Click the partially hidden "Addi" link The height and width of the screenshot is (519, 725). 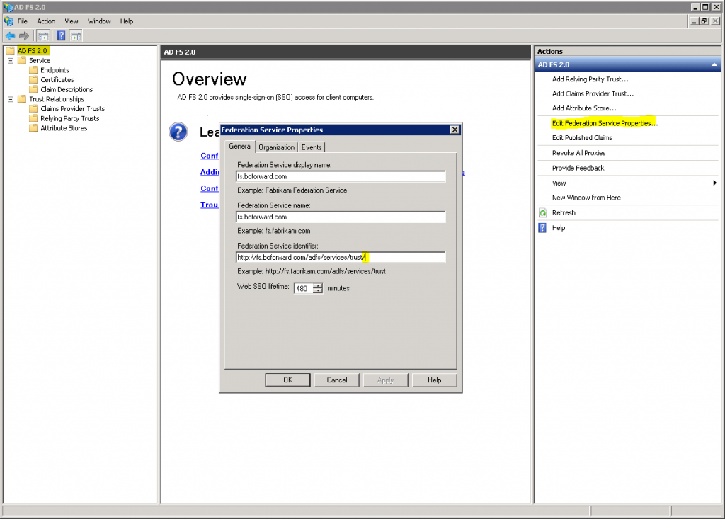click(x=210, y=172)
